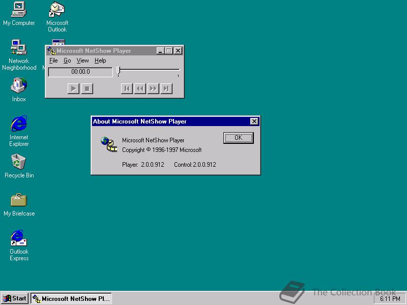The height and width of the screenshot is (305, 407).
Task: Click the Player: 2.0.0.912 version text
Action: click(143, 164)
